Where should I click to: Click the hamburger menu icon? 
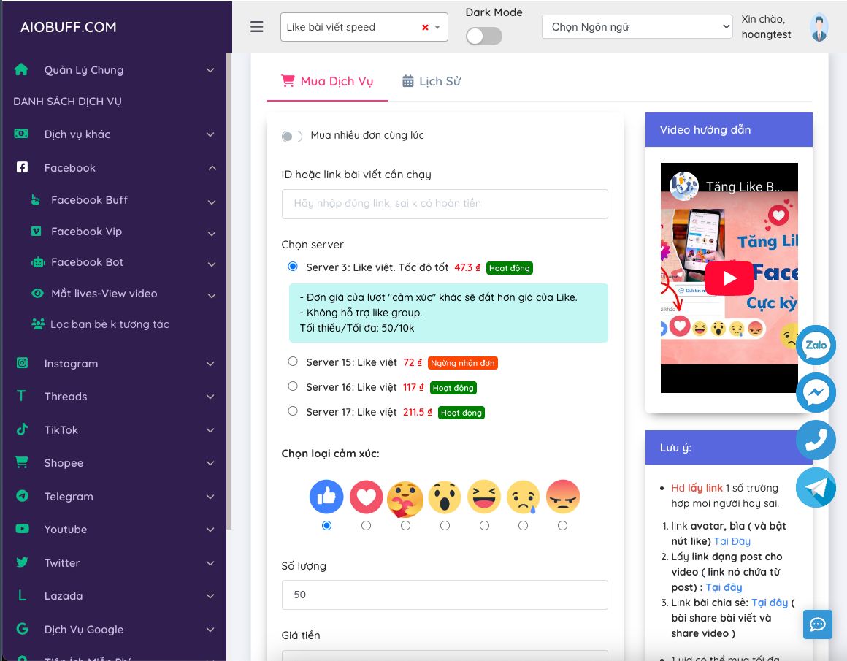[x=256, y=26]
